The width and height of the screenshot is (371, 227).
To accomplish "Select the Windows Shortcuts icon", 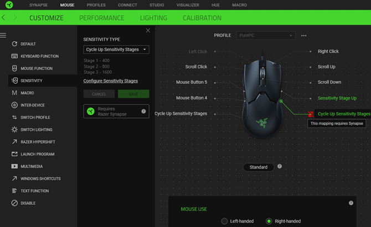I will (x=14, y=178).
